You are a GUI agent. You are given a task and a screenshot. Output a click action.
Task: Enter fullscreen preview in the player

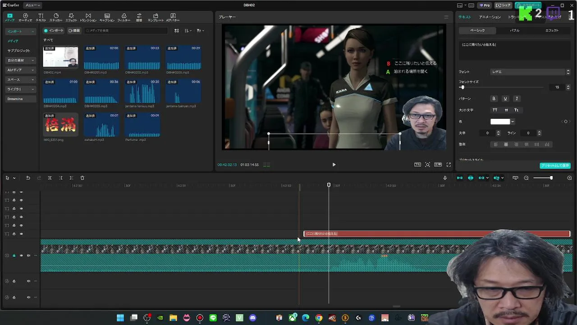[x=449, y=165]
